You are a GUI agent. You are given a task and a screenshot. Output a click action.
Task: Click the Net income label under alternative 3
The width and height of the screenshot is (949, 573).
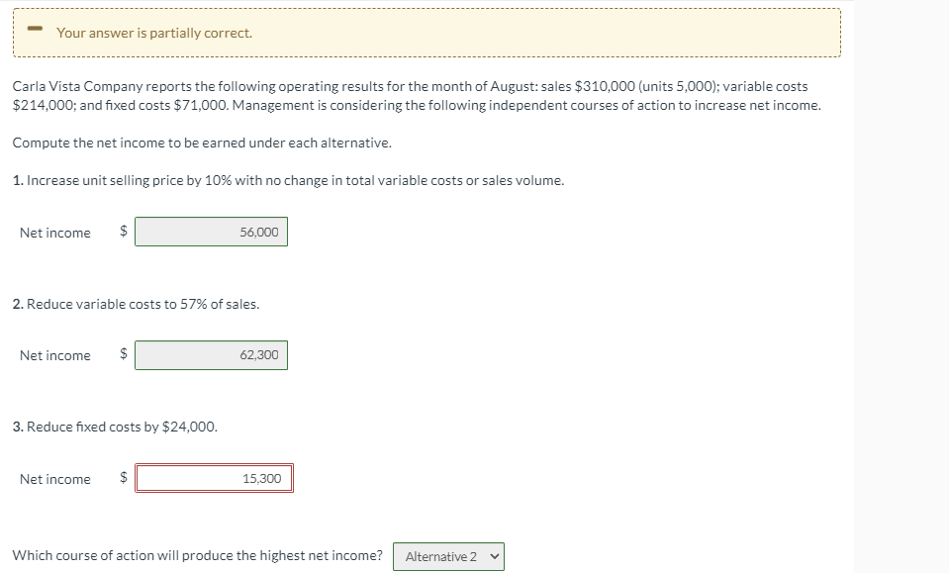click(53, 478)
